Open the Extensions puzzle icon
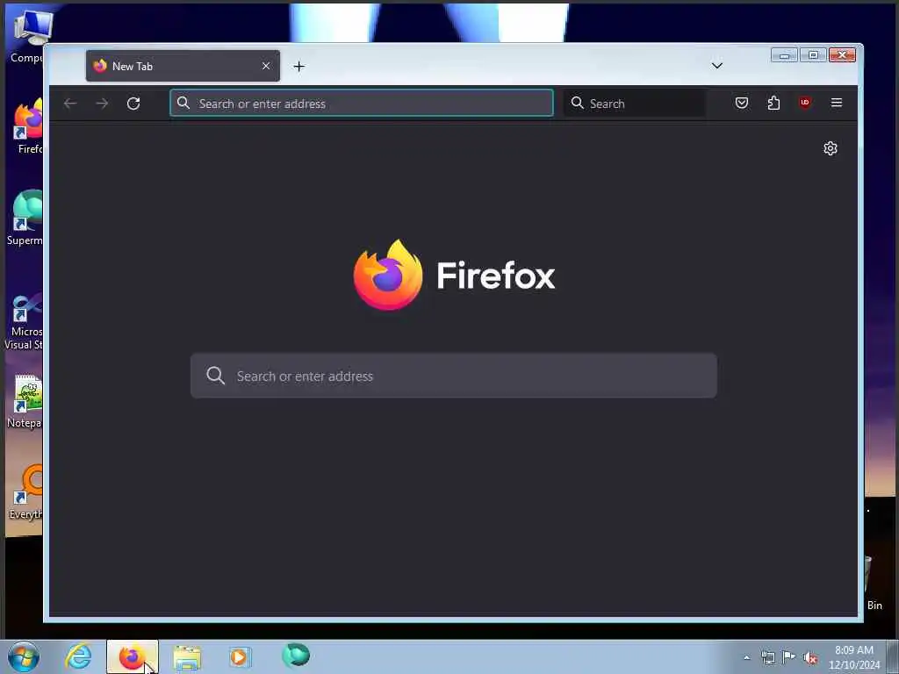The width and height of the screenshot is (899, 674). tap(773, 104)
